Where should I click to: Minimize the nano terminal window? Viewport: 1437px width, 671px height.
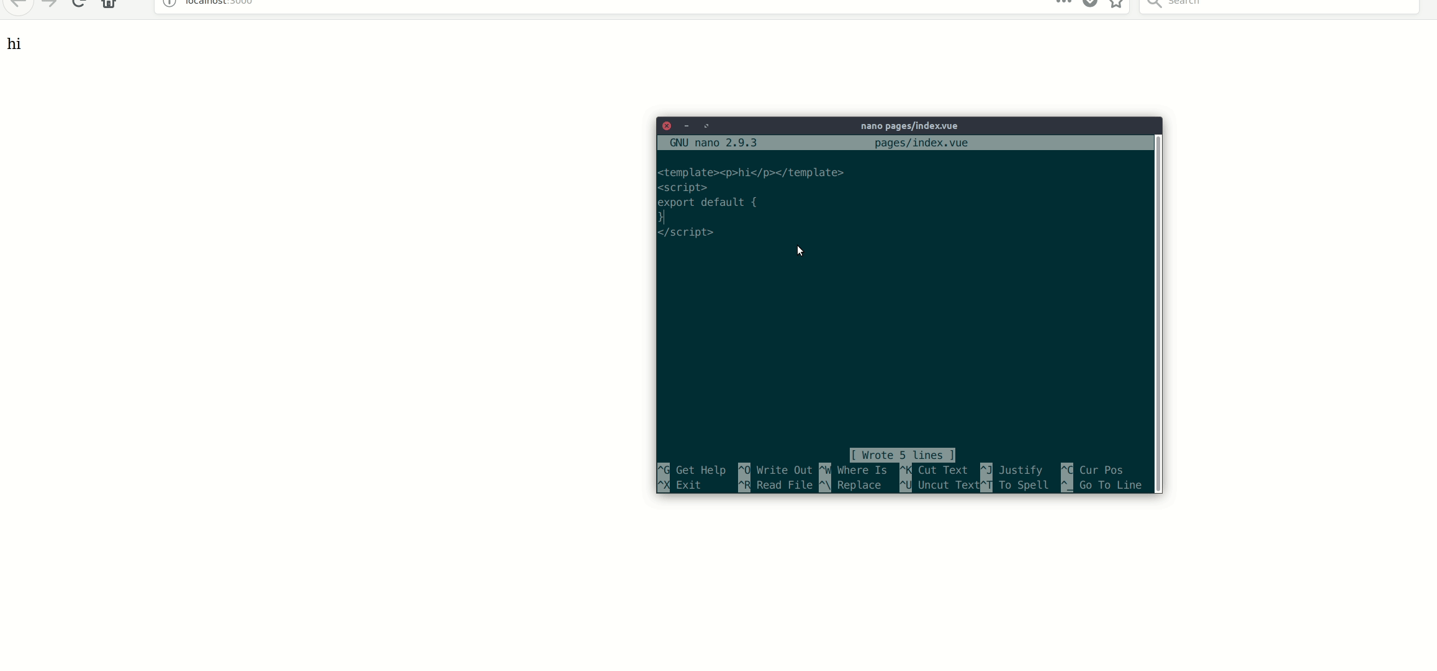[687, 126]
